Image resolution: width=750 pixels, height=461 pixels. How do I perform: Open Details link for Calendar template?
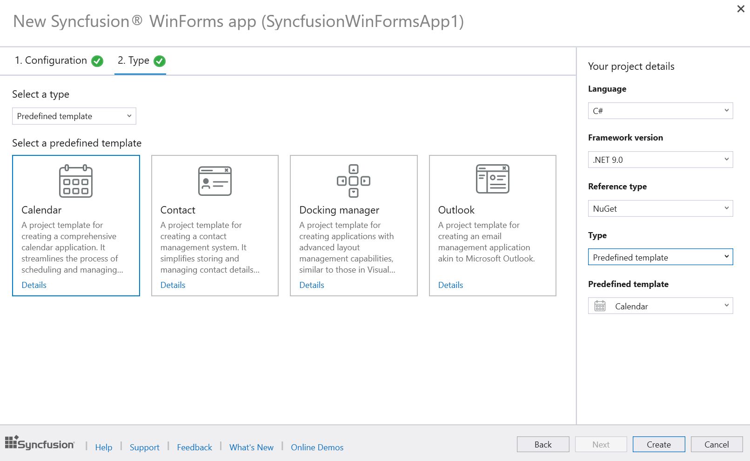pyautogui.click(x=34, y=285)
